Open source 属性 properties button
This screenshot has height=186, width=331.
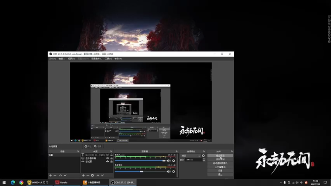point(88,146)
